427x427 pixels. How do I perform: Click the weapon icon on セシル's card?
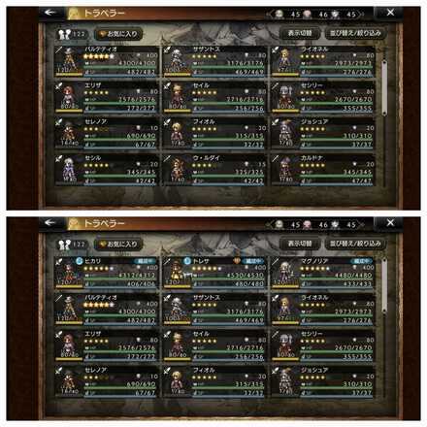(x=58, y=158)
